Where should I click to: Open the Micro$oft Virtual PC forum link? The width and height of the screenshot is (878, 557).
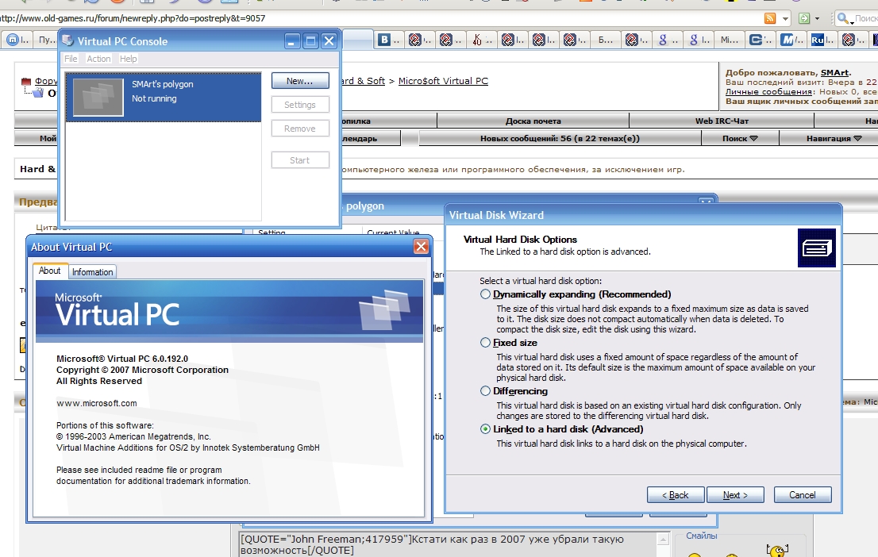[x=443, y=81]
